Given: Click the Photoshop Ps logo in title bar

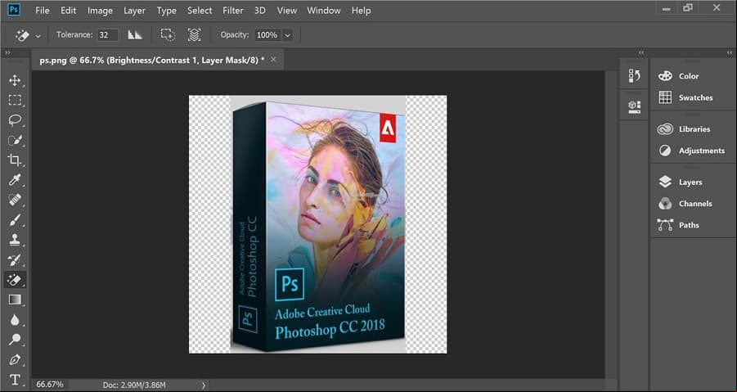Looking at the screenshot, I should (15, 9).
